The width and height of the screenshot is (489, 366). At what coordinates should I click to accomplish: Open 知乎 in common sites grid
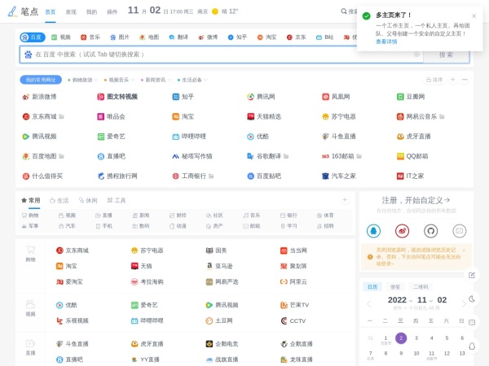[183, 97]
